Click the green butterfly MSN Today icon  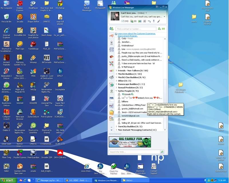pos(140,21)
